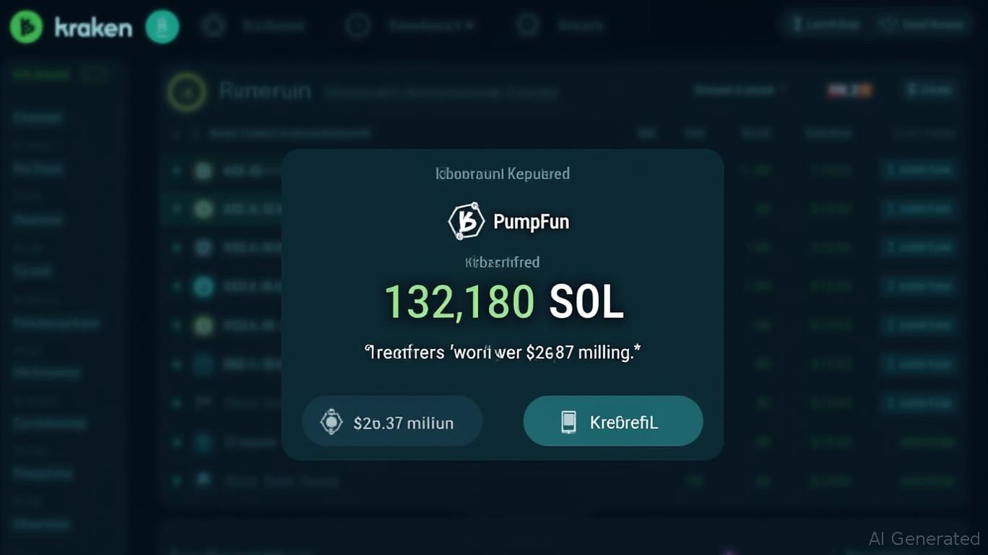Click the "$20.37 miliun" pill button
Viewport: 988px width, 555px height.
tap(392, 421)
